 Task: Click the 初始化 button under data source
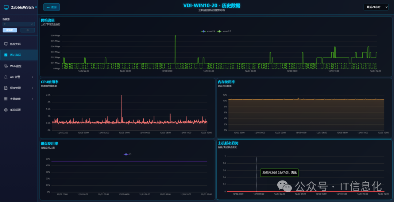pyautogui.click(x=10, y=30)
